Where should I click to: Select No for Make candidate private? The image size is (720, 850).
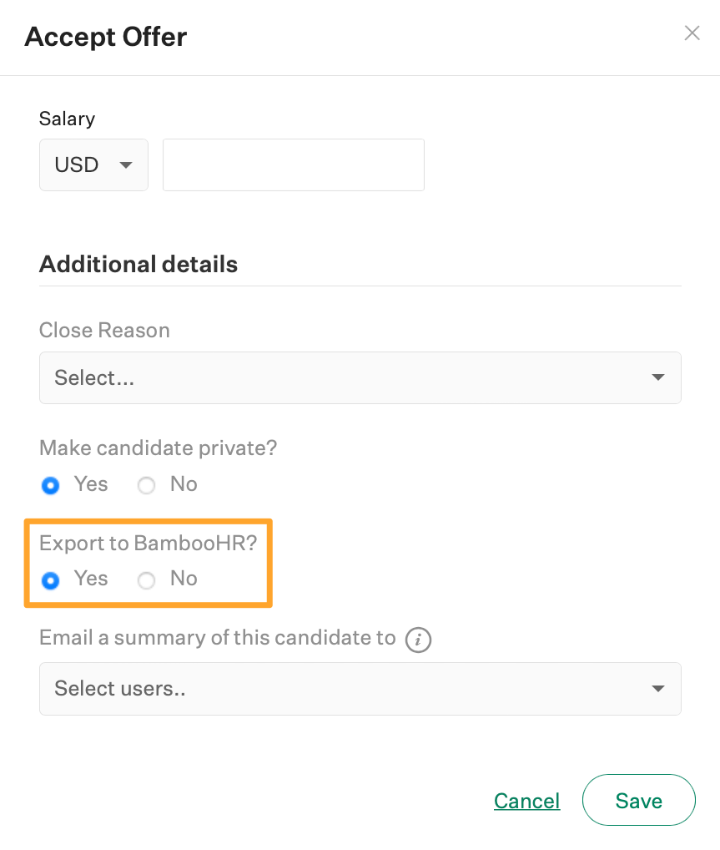tap(147, 485)
